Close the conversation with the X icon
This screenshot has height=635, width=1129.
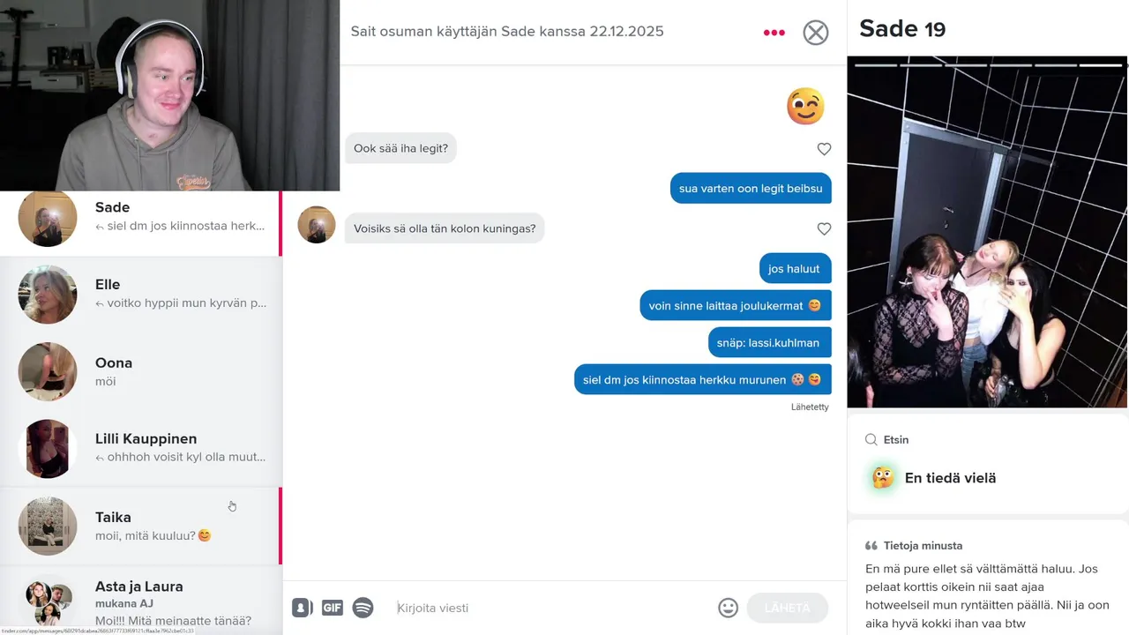point(816,33)
